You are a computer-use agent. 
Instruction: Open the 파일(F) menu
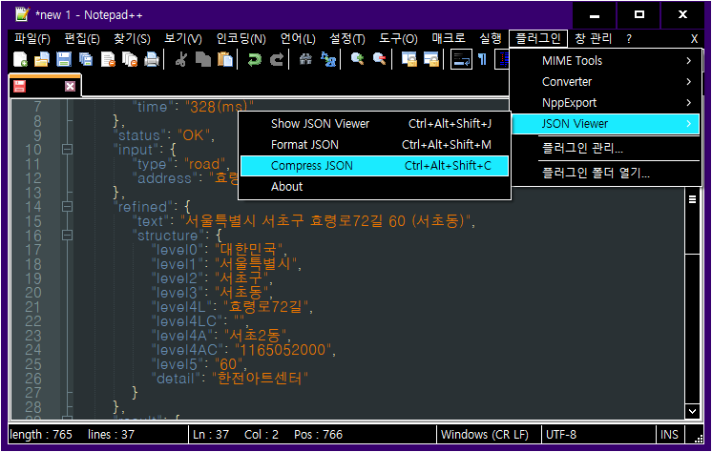pyautogui.click(x=32, y=38)
